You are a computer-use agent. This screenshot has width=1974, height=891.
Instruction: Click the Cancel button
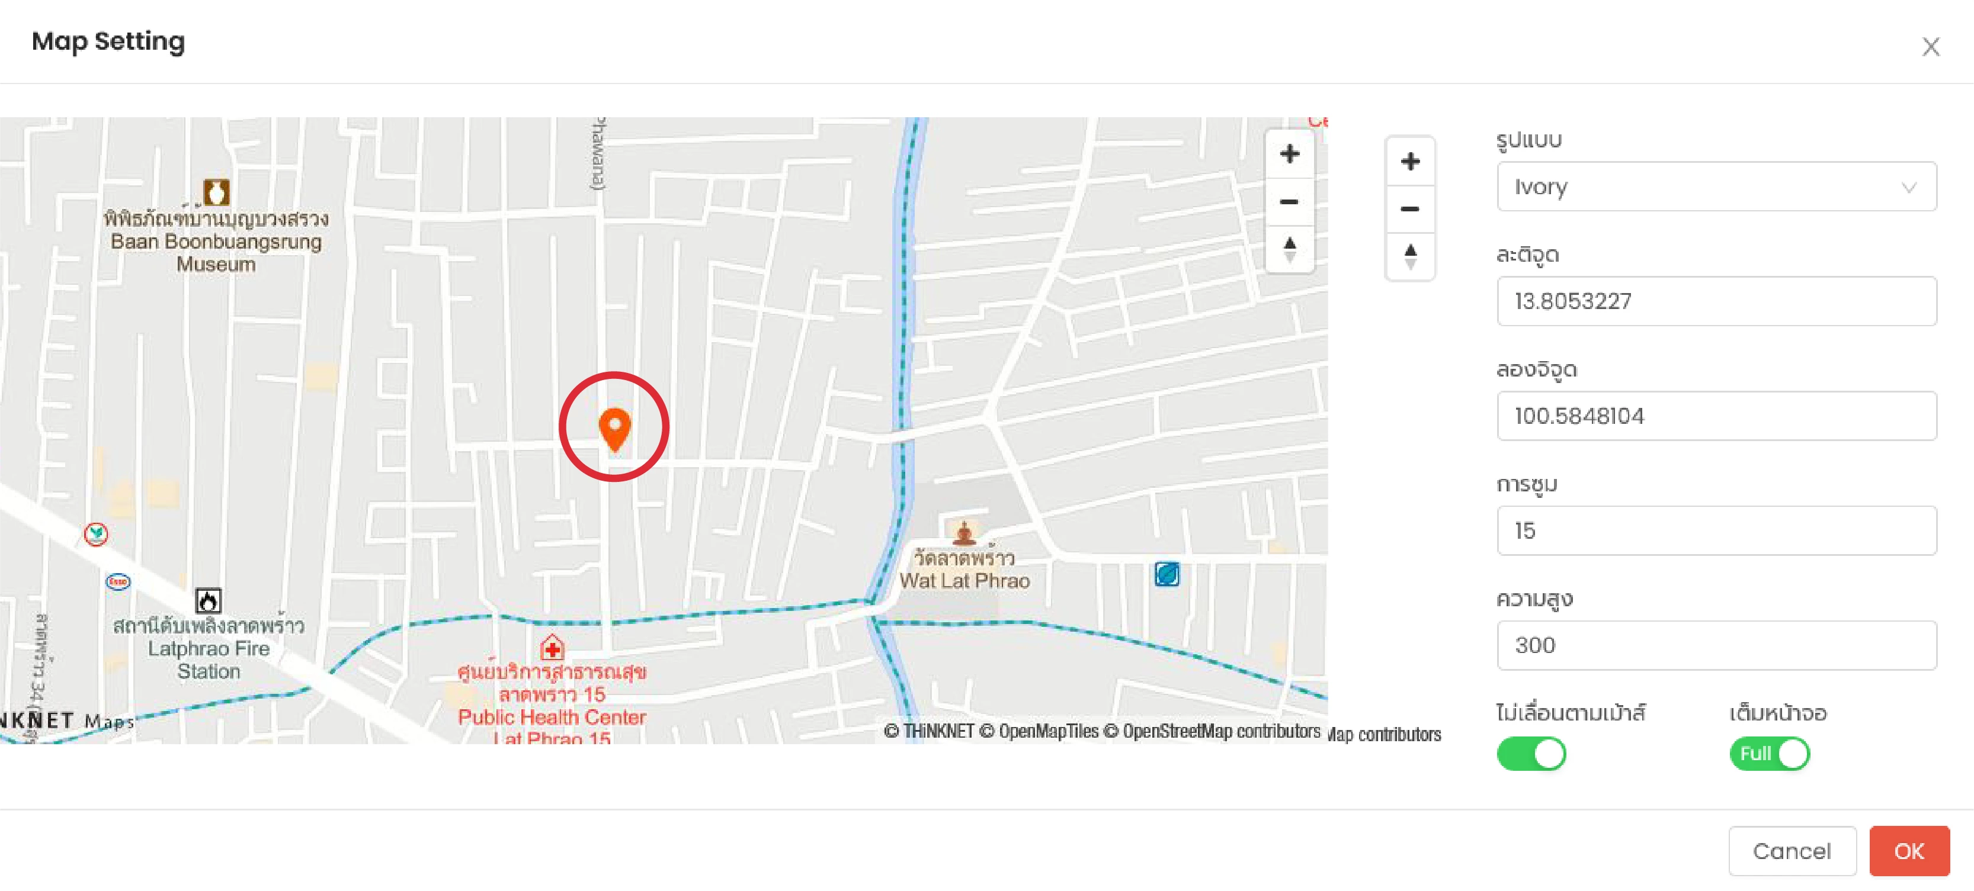click(1792, 850)
